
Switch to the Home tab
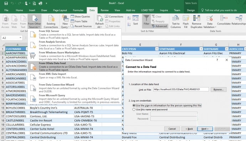pos(19,10)
